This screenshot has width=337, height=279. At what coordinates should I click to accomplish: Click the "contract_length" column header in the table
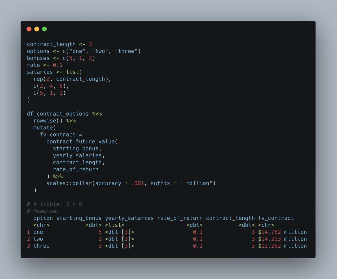[x=230, y=218]
